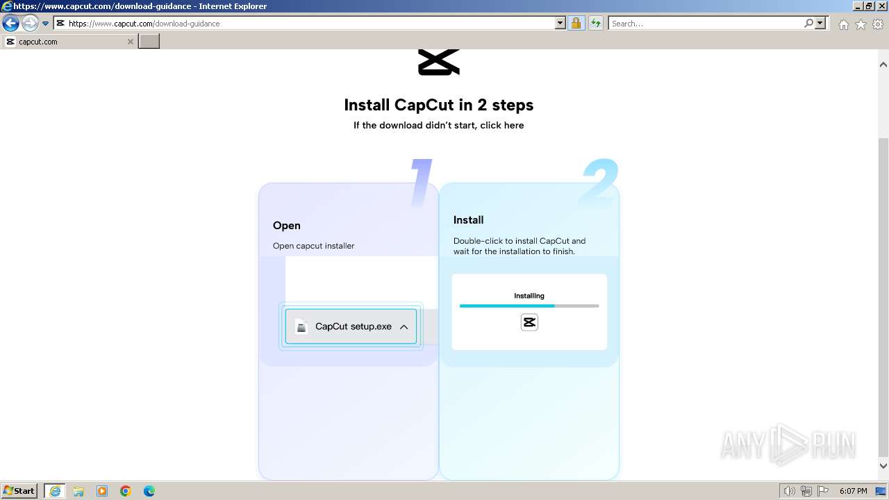Open the recent pages dropdown arrow
889x500 pixels.
[x=45, y=24]
